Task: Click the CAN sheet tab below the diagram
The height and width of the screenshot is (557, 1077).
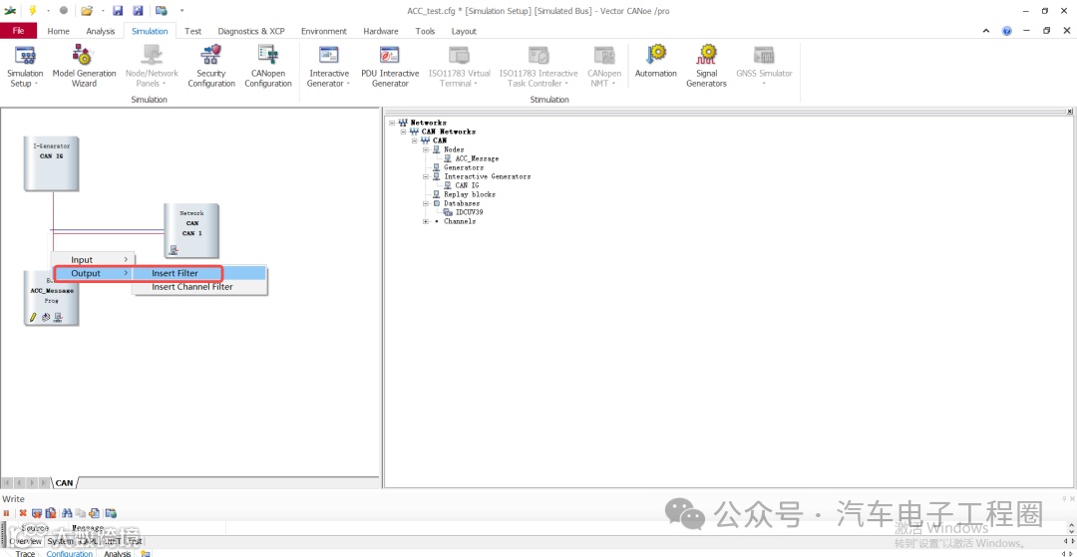Action: (x=64, y=483)
